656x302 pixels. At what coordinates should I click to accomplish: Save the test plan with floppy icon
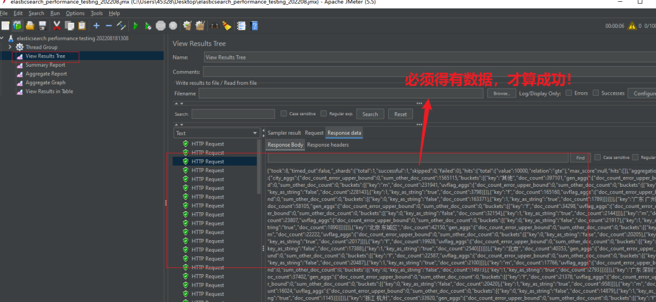43,26
